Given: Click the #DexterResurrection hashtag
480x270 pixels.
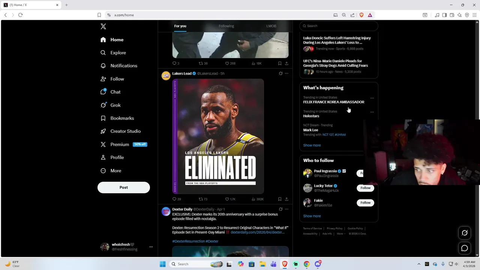Looking at the screenshot, I should (188, 241).
